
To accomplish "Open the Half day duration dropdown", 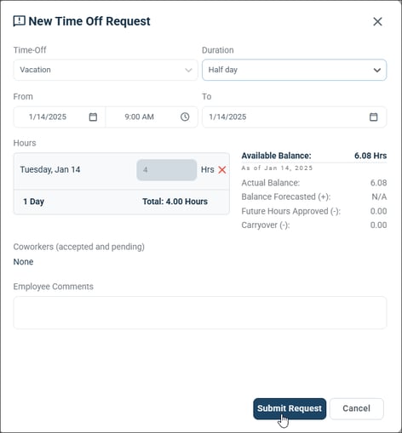I will 294,70.
